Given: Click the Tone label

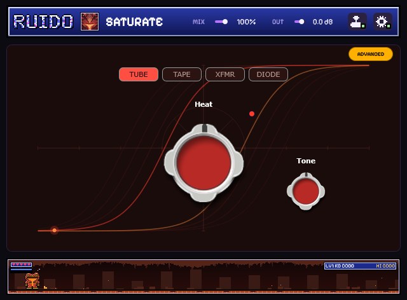Looking at the screenshot, I should click(x=306, y=161).
